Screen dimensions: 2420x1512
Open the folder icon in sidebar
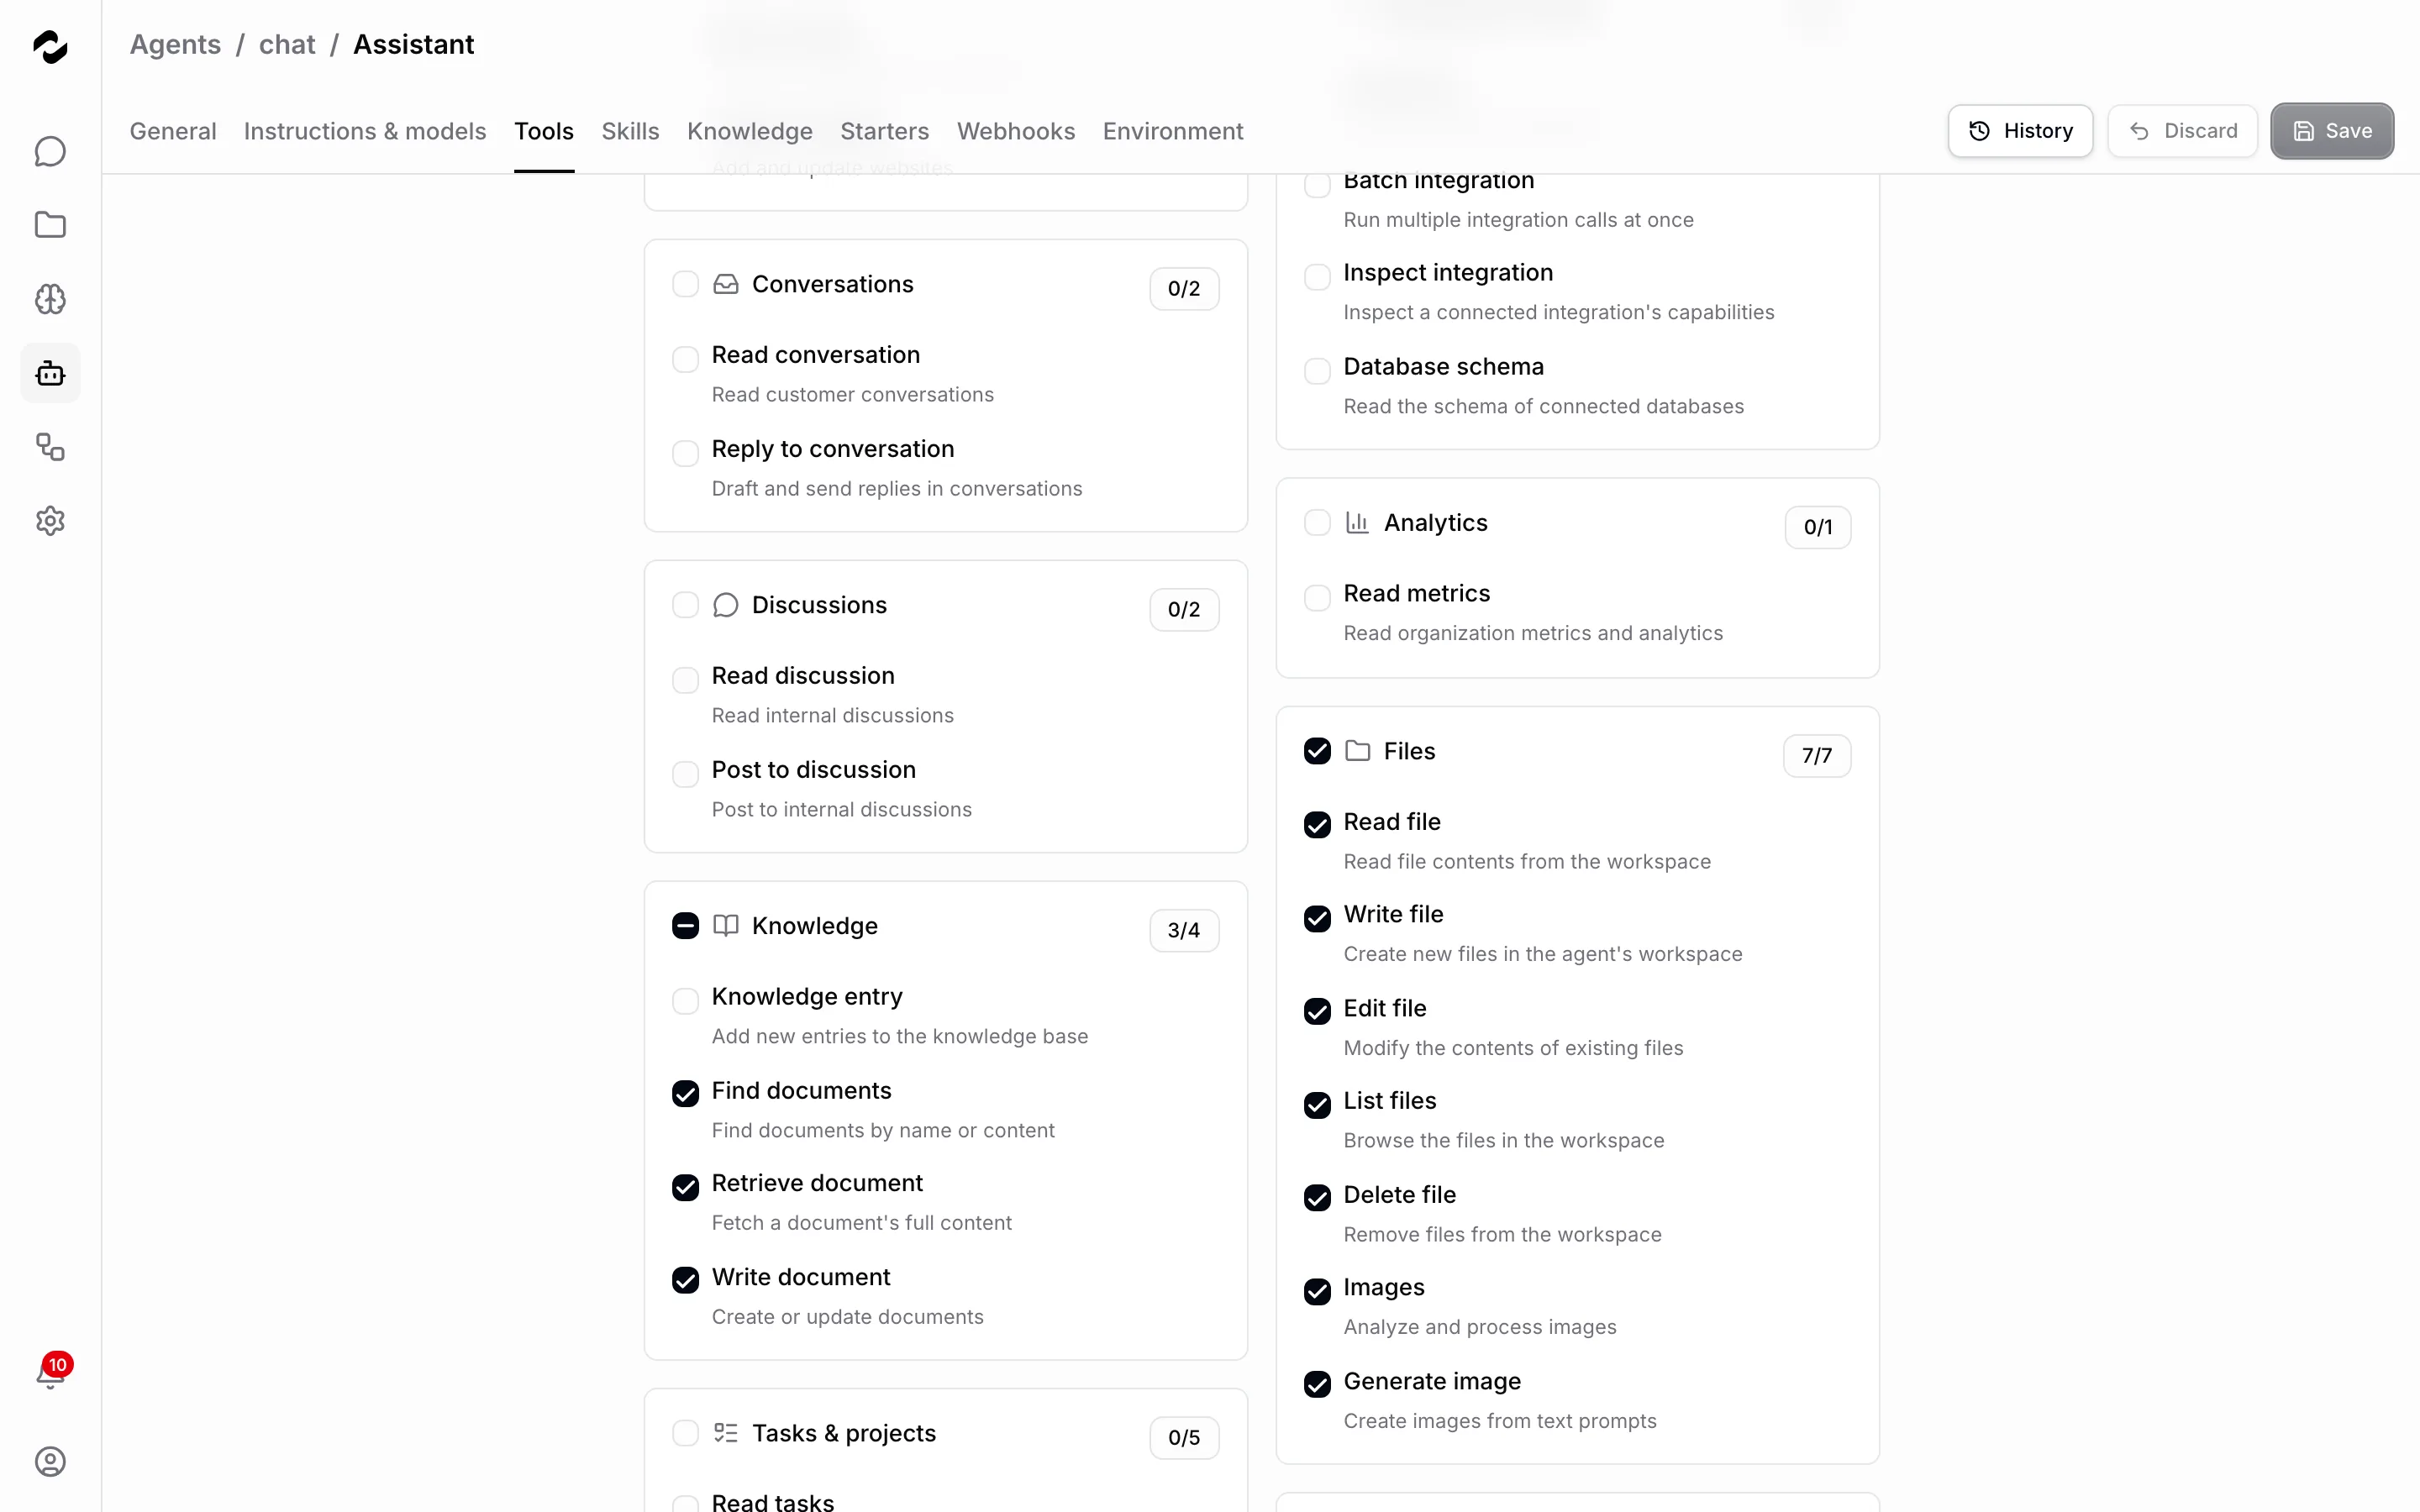click(50, 225)
